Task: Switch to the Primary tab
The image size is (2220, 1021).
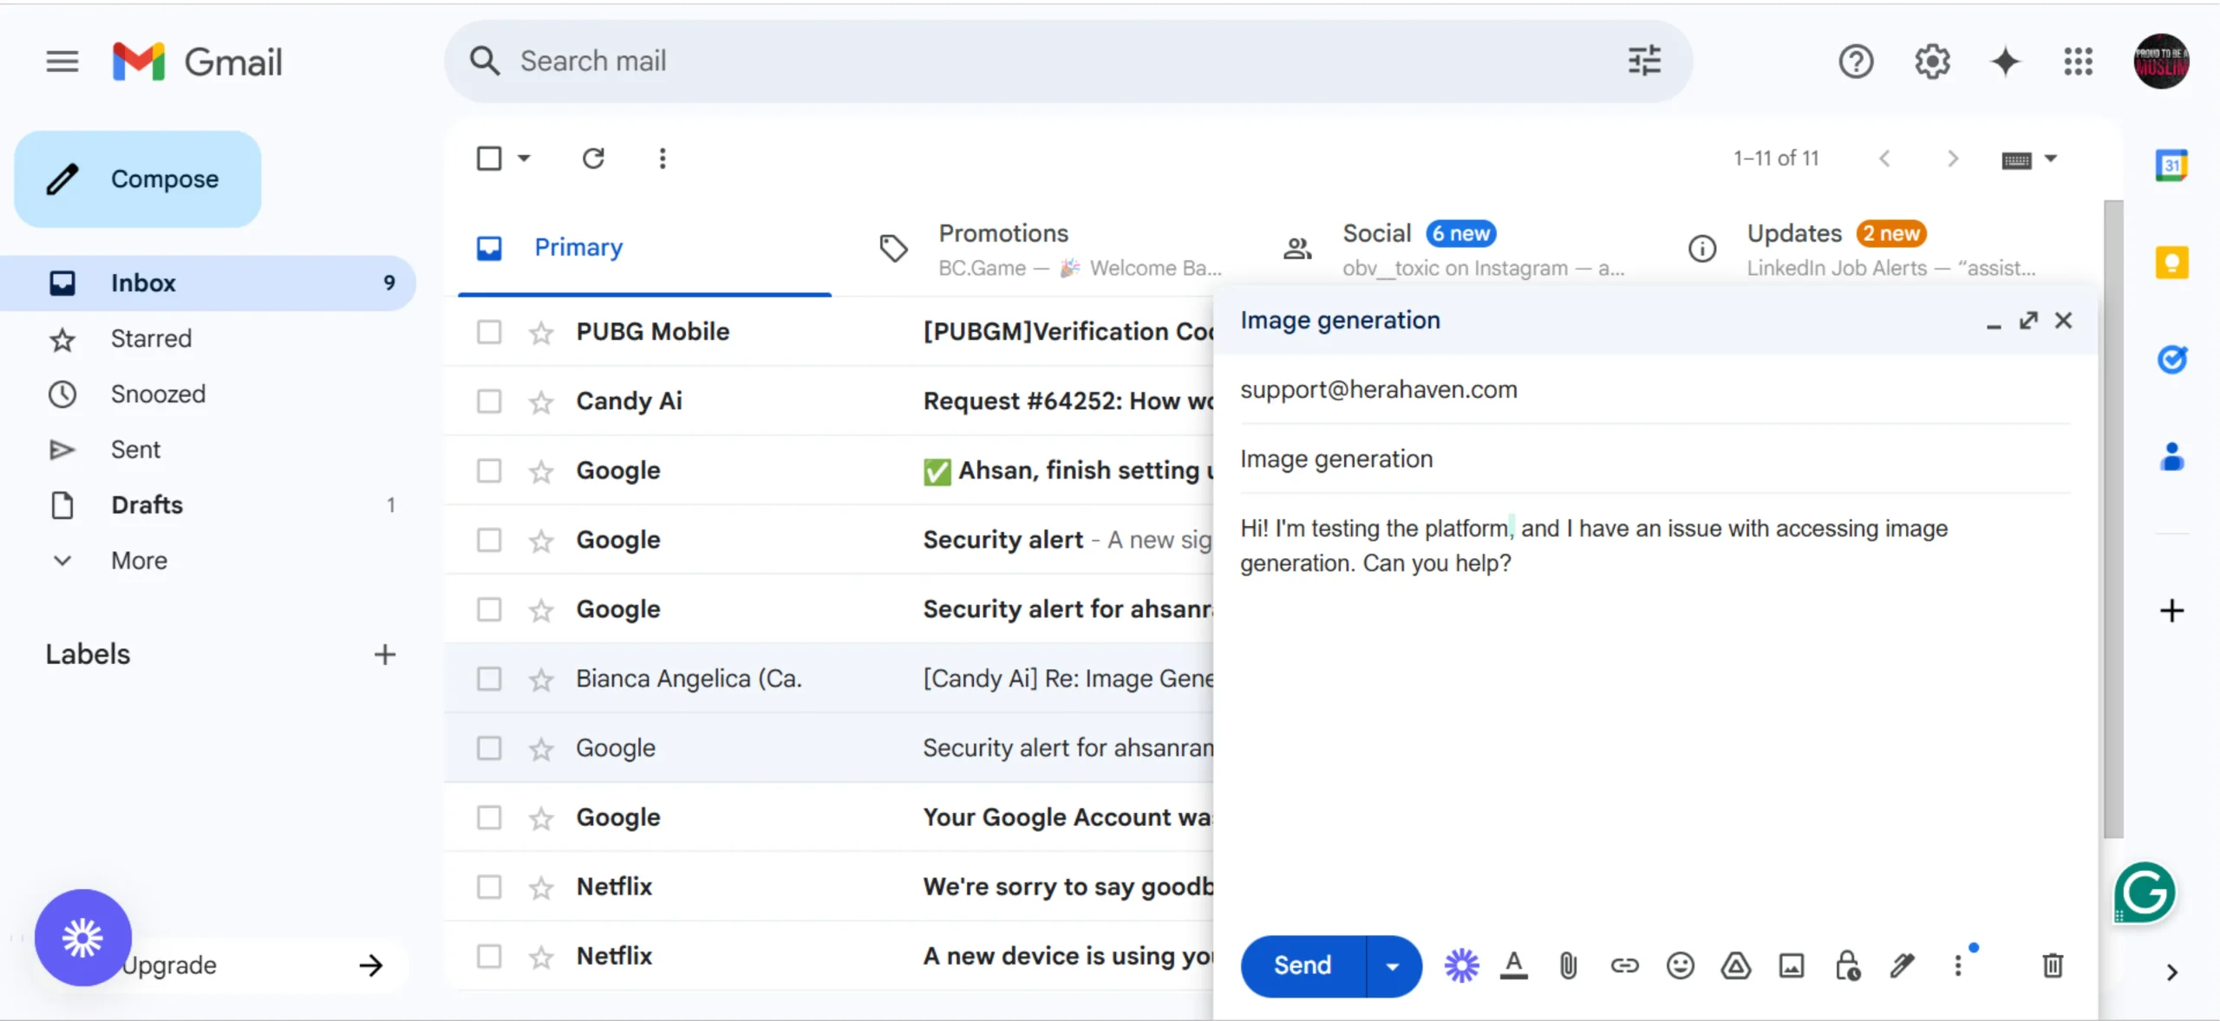Action: 644,248
